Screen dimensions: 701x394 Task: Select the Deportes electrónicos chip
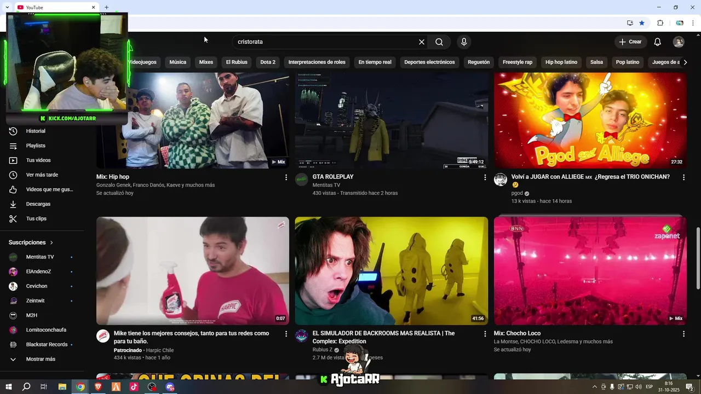pyautogui.click(x=429, y=62)
